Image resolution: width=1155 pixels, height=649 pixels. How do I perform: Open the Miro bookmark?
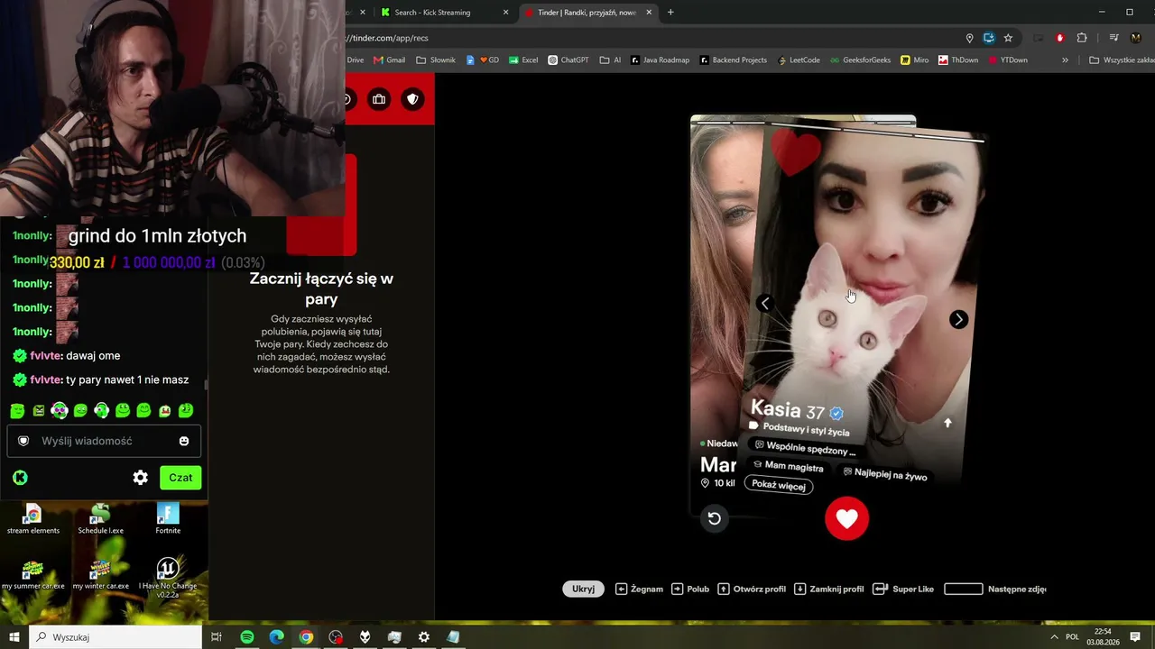point(914,60)
